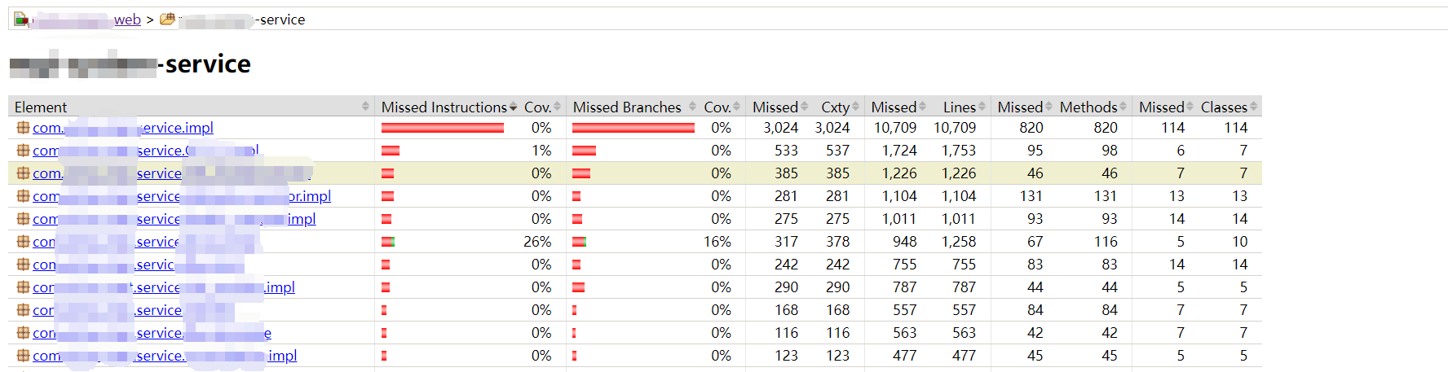Viewport: 1448px width, 372px height.
Task: Open the package link in the 1,258 lines row
Action: click(147, 242)
